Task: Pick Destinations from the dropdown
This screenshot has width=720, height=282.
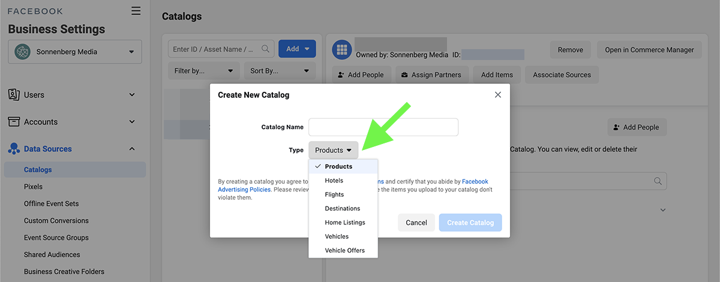Action: pyautogui.click(x=343, y=208)
